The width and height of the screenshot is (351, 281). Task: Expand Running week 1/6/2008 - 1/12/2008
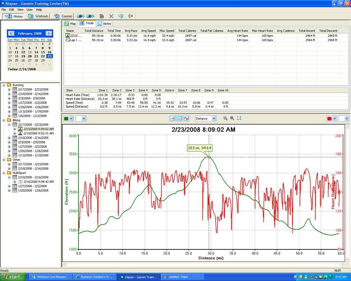pos(9,116)
